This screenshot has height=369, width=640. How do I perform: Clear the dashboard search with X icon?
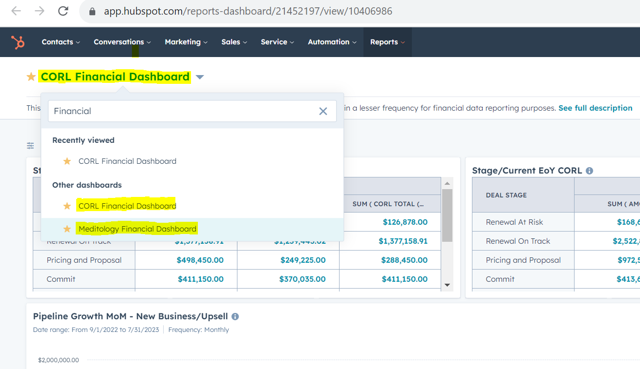(323, 111)
